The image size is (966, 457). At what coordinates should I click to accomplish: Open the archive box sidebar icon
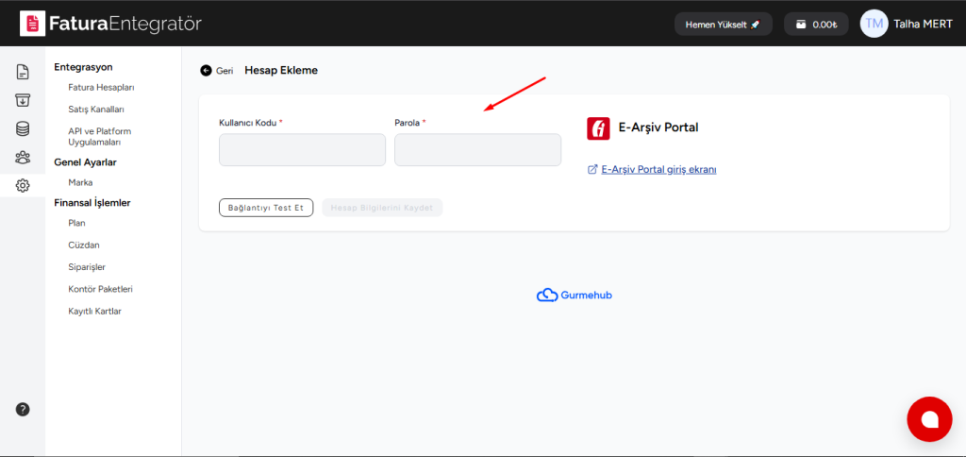(23, 100)
